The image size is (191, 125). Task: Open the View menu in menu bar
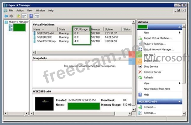pyautogui.click(x=30, y=11)
